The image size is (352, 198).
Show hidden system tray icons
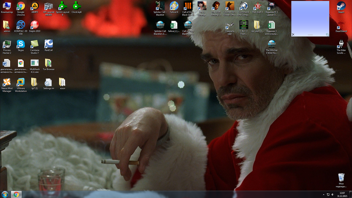click(x=323, y=194)
